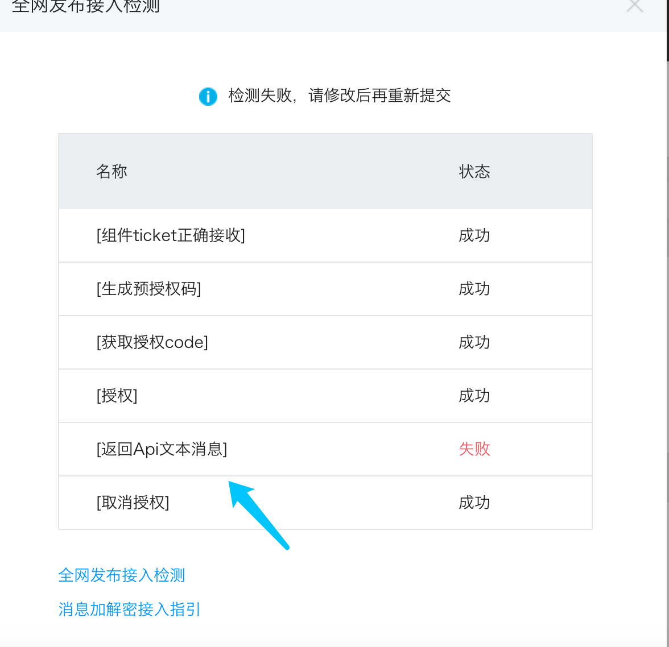Click the 检测失败 warning message text
Viewport: 669px width, 647px height.
pyautogui.click(x=338, y=96)
